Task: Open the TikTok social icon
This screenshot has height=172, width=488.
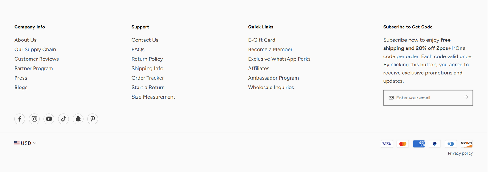Action: [x=63, y=119]
